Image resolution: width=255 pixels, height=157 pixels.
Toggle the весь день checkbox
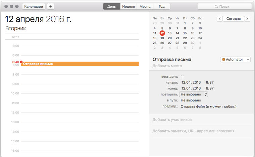pos(183,77)
